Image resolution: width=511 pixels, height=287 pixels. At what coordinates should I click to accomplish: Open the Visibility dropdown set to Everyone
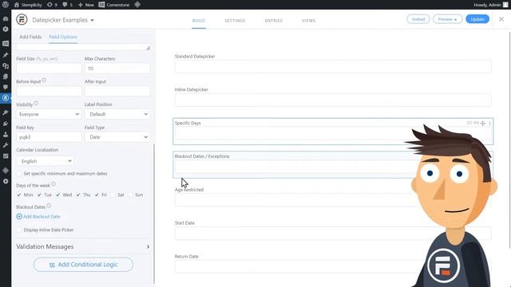[49, 114]
